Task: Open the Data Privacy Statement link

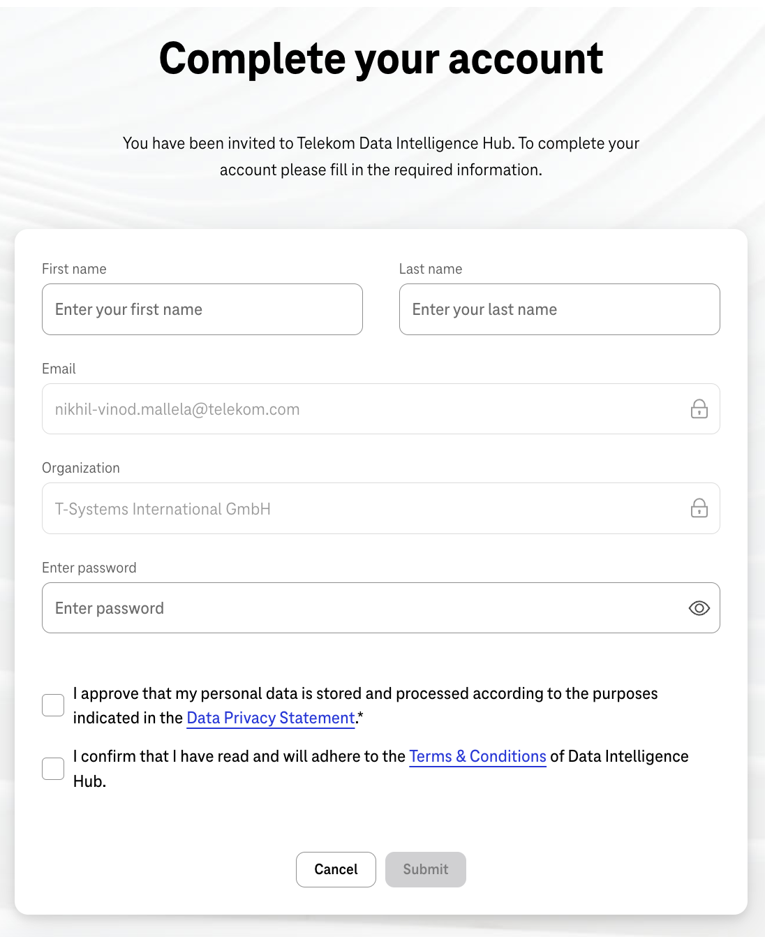Action: pyautogui.click(x=271, y=718)
